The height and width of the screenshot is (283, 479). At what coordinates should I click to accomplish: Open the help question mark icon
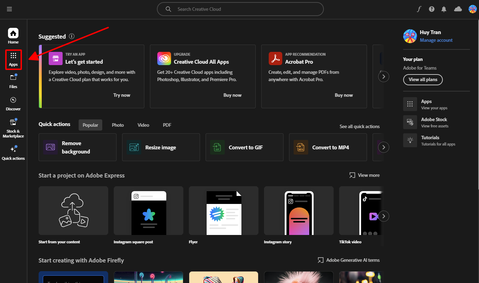click(432, 9)
